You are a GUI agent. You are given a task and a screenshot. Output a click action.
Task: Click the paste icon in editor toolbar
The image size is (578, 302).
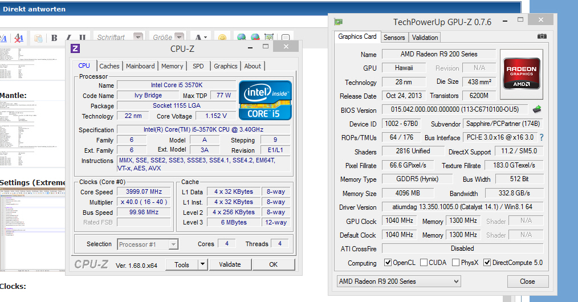click(38, 38)
